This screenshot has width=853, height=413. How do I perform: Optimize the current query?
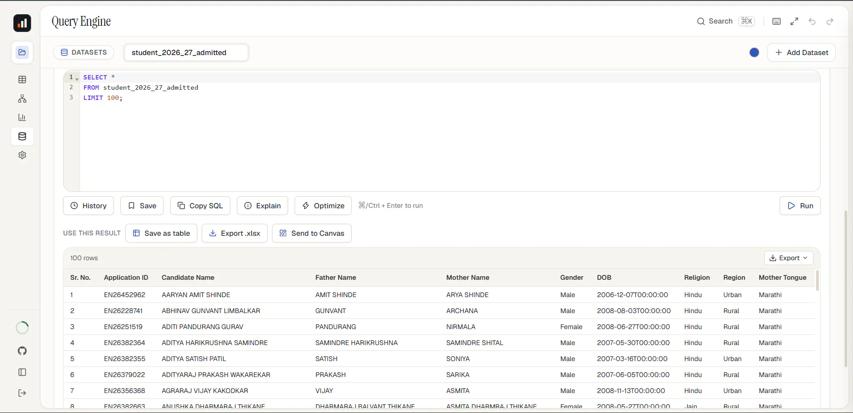tap(323, 206)
